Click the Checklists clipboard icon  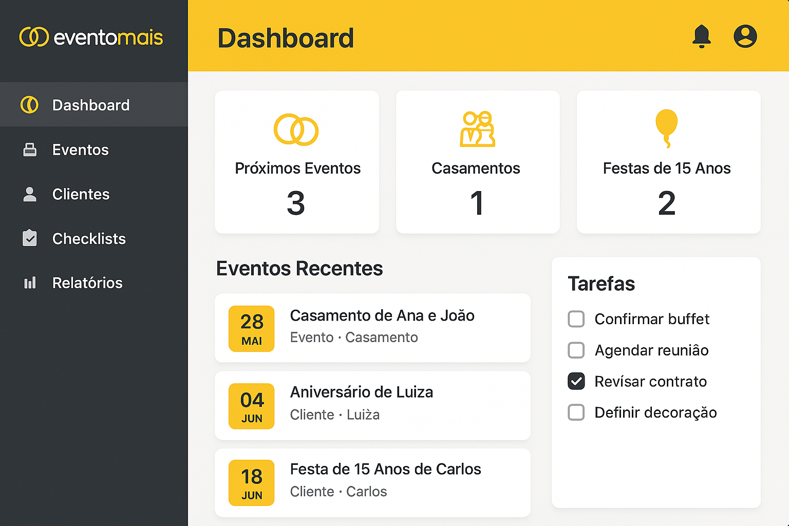coord(30,238)
